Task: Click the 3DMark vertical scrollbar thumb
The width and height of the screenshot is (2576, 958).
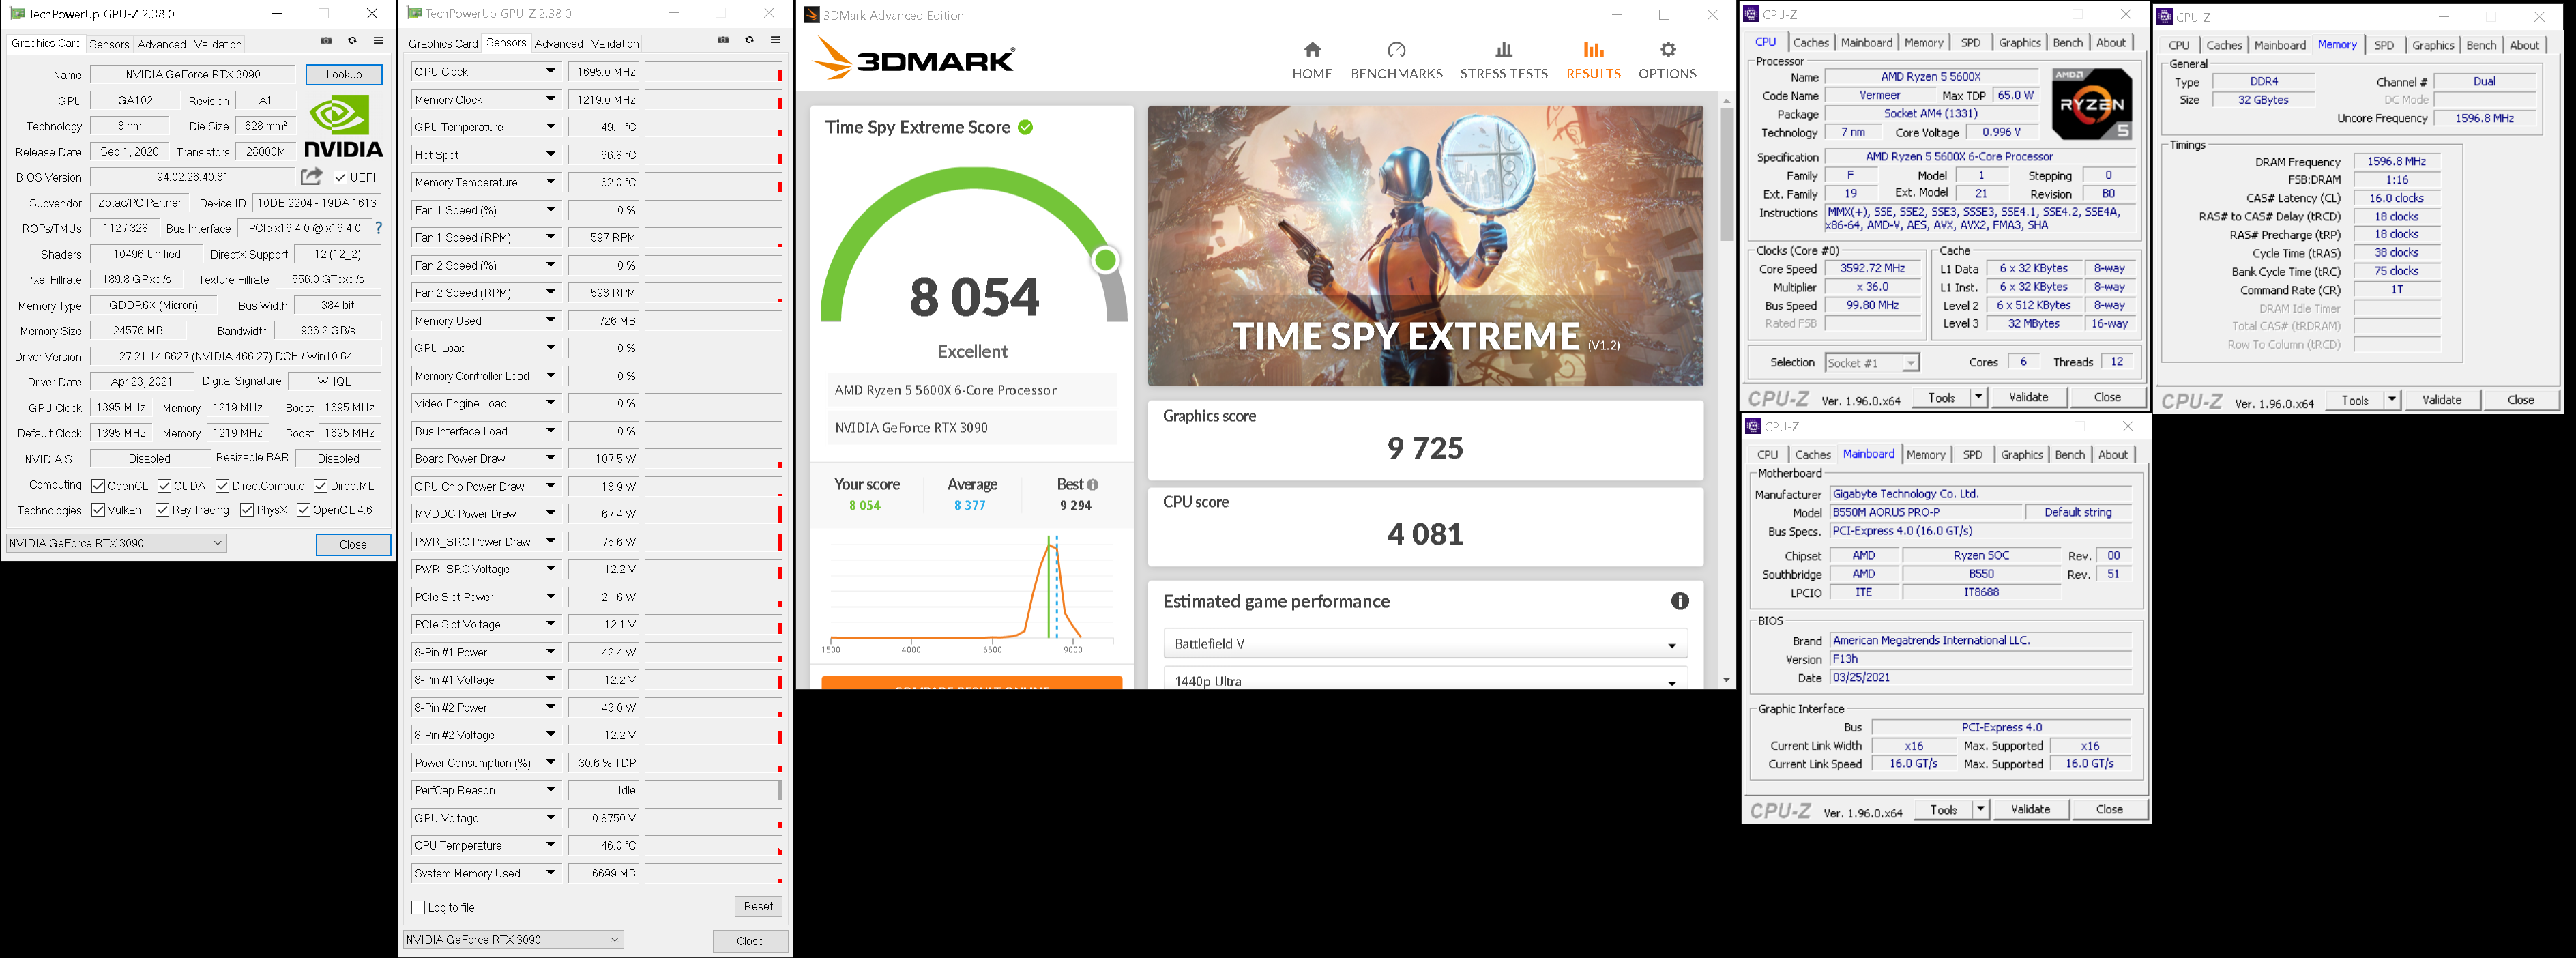Action: [x=1727, y=174]
